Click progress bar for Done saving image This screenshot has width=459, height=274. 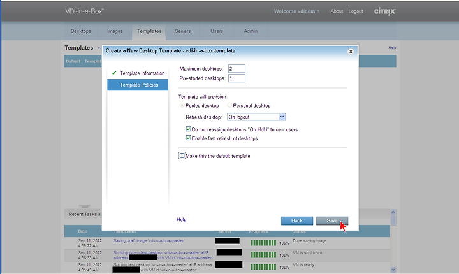point(263,243)
